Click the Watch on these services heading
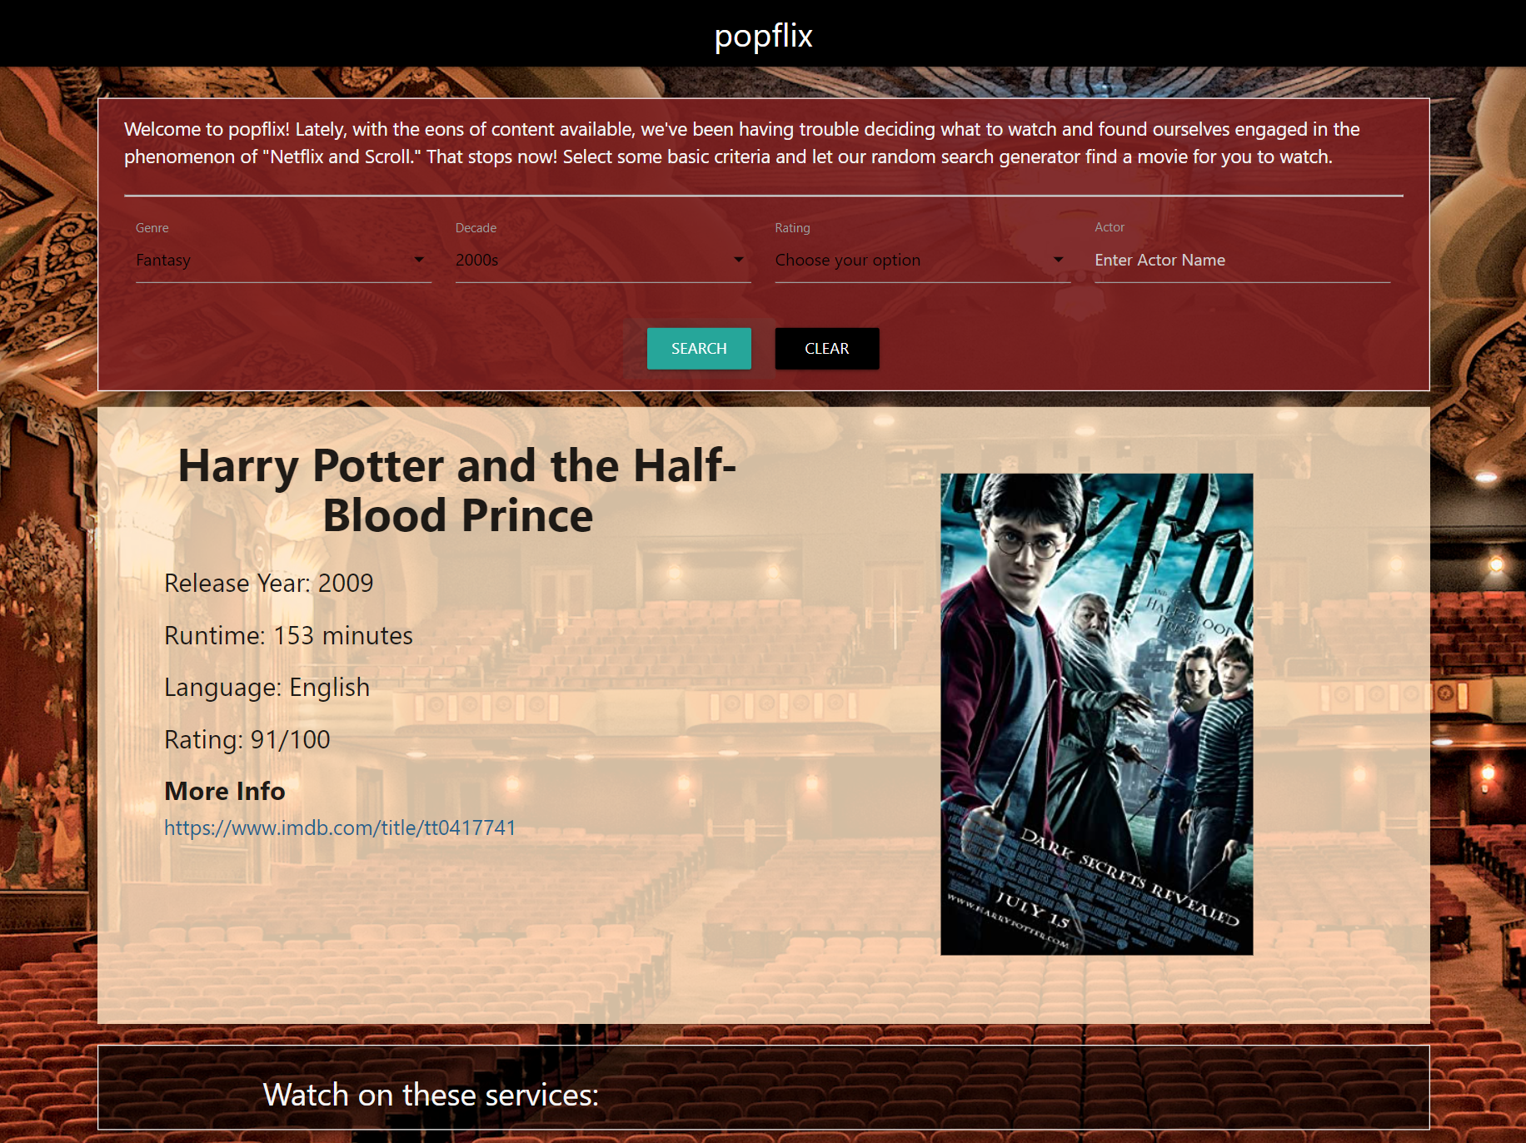Viewport: 1526px width, 1143px height. (431, 1095)
